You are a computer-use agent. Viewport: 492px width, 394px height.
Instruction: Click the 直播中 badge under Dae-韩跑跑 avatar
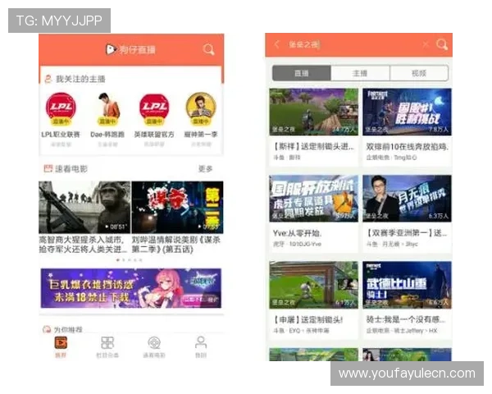(107, 121)
